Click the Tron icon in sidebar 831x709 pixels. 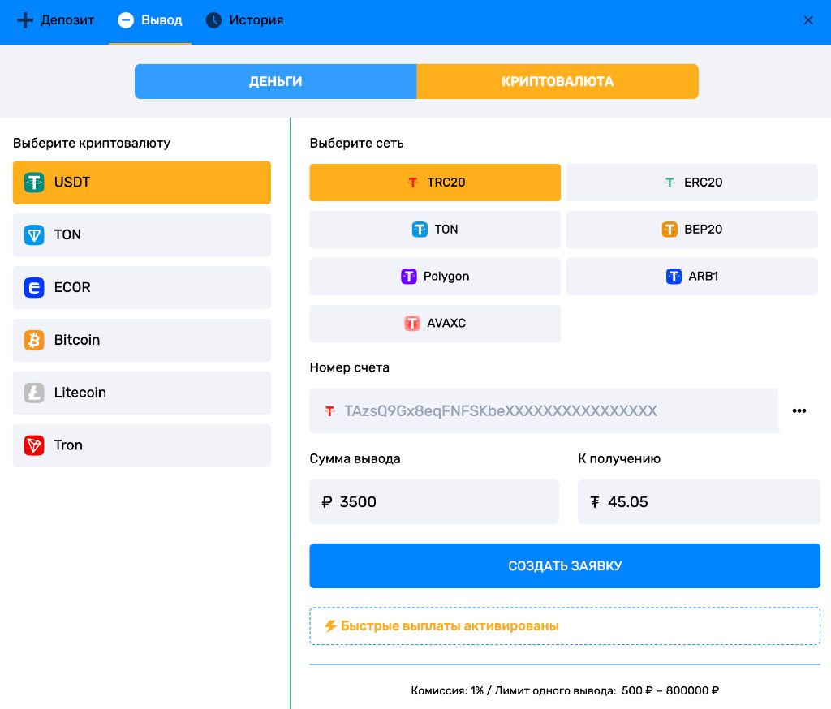33,445
